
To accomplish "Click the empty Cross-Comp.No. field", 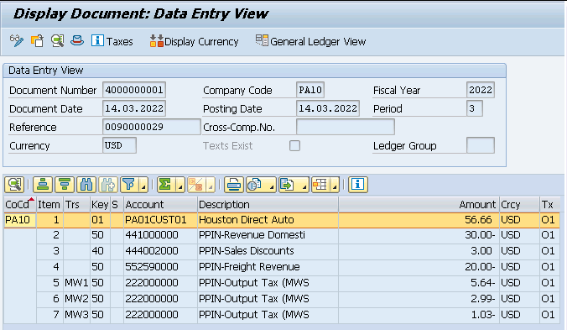I will [x=346, y=127].
